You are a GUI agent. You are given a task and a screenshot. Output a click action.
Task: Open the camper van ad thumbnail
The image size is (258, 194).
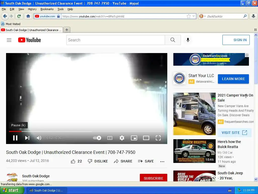tap(194, 114)
